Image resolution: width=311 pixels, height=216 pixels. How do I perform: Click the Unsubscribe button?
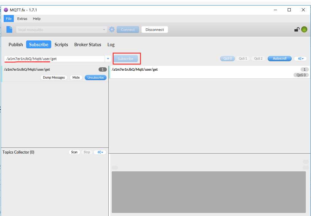tap(95, 77)
